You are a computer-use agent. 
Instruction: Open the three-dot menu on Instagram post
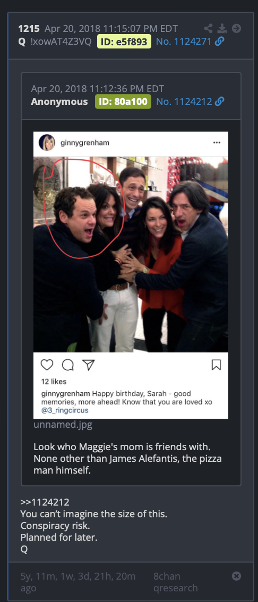click(x=217, y=143)
